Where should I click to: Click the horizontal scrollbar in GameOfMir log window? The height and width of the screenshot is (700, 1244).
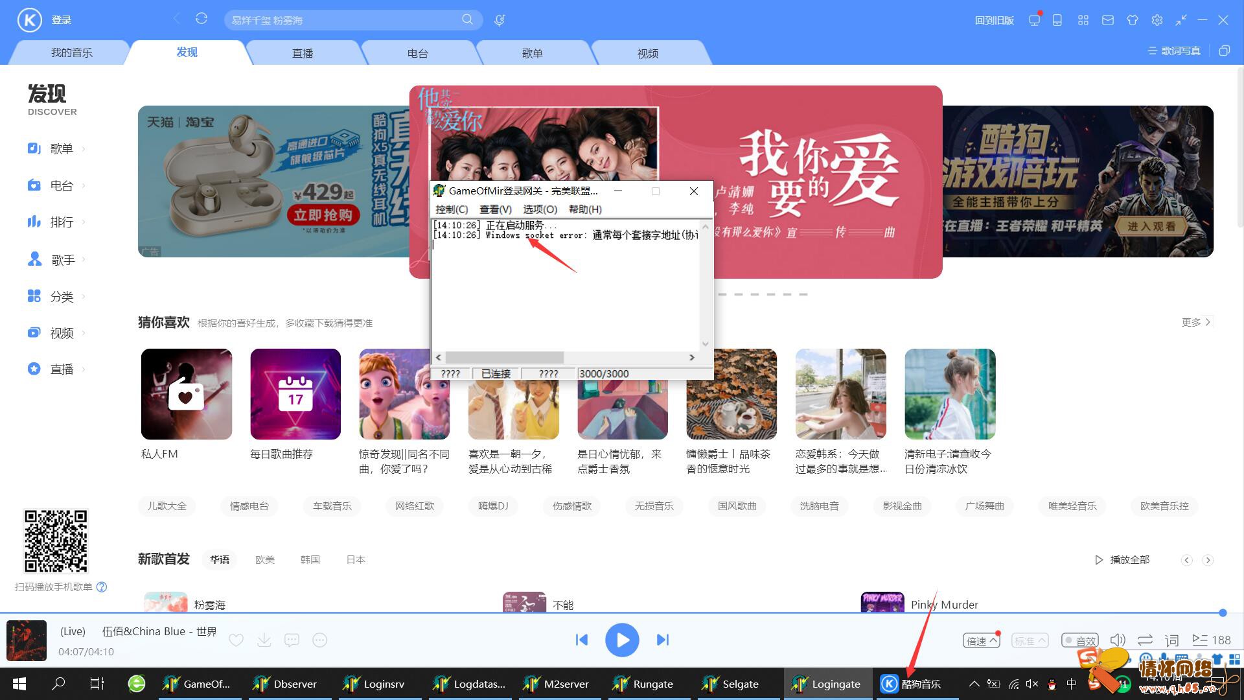(x=504, y=358)
